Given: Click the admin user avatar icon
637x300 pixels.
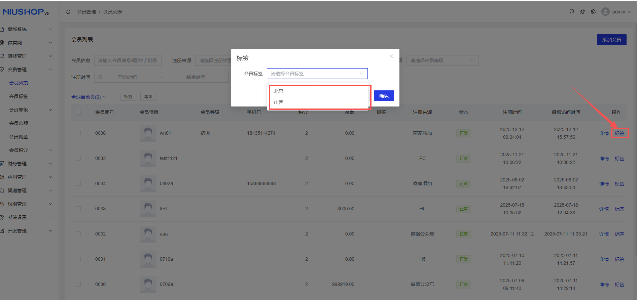Looking at the screenshot, I should pyautogui.click(x=605, y=12).
